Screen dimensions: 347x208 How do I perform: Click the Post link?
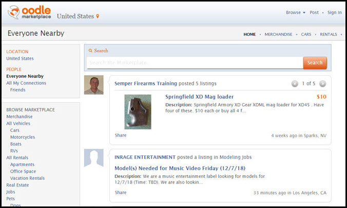coord(314,13)
